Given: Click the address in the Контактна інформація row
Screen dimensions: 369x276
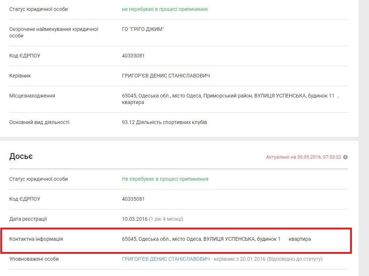Looking at the screenshot, I should [216, 239].
